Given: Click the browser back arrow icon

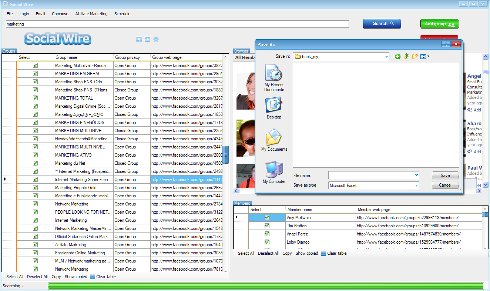Looking at the screenshot, I should (139, 39).
